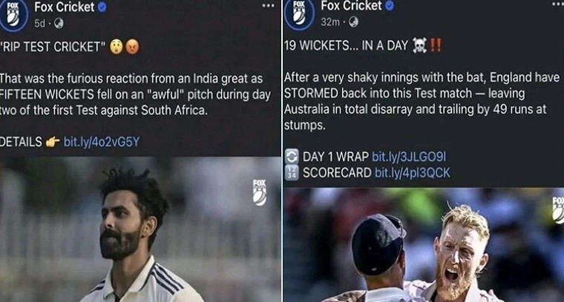Open Fox Cricket avatar on right post
The image size is (564, 302).
coord(299,14)
